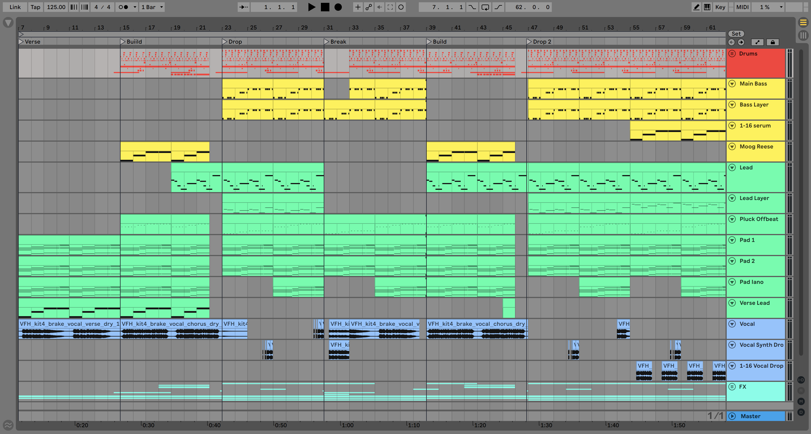Toggle the computer MIDI keyboard icon
This screenshot has width=811, height=434.
click(707, 7)
